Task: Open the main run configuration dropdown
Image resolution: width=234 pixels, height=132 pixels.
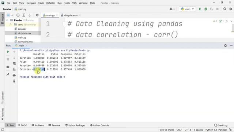Action: point(187,9)
